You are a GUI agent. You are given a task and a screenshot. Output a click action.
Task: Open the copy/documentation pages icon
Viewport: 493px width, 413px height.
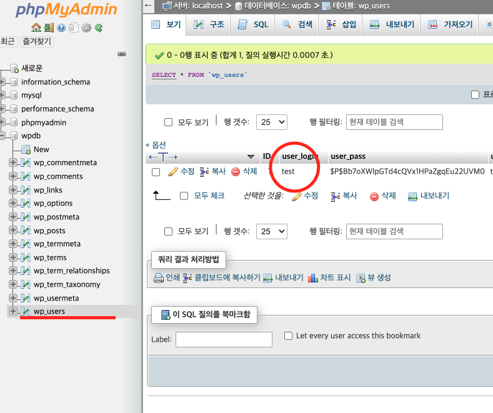pyautogui.click(x=74, y=27)
